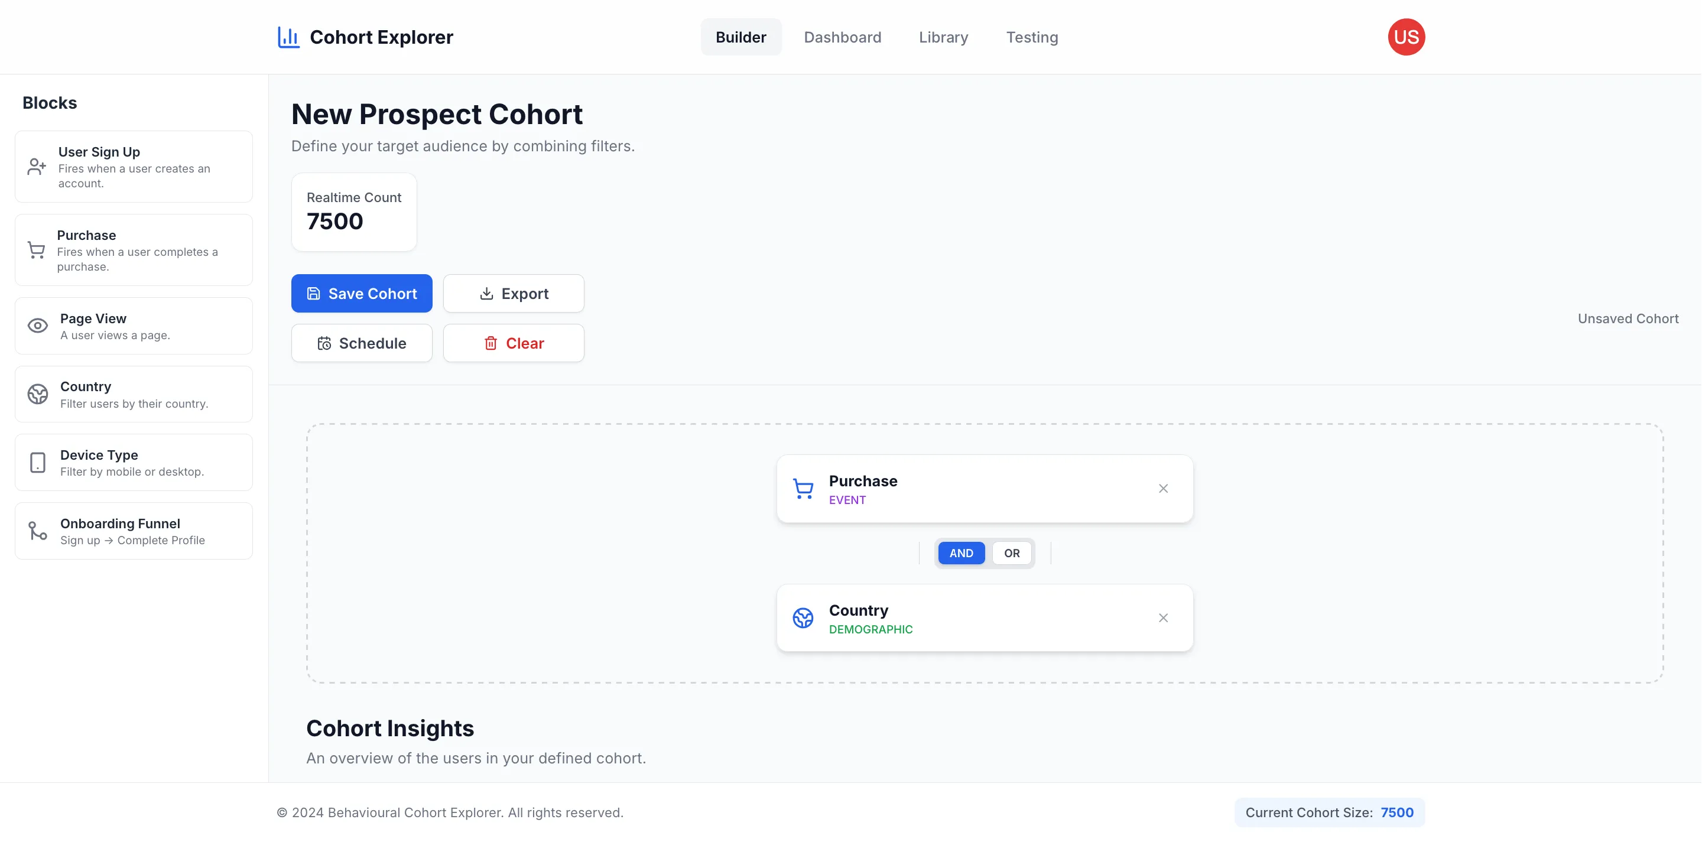1702x842 pixels.
Task: Select the AND logic operator
Action: [961, 554]
